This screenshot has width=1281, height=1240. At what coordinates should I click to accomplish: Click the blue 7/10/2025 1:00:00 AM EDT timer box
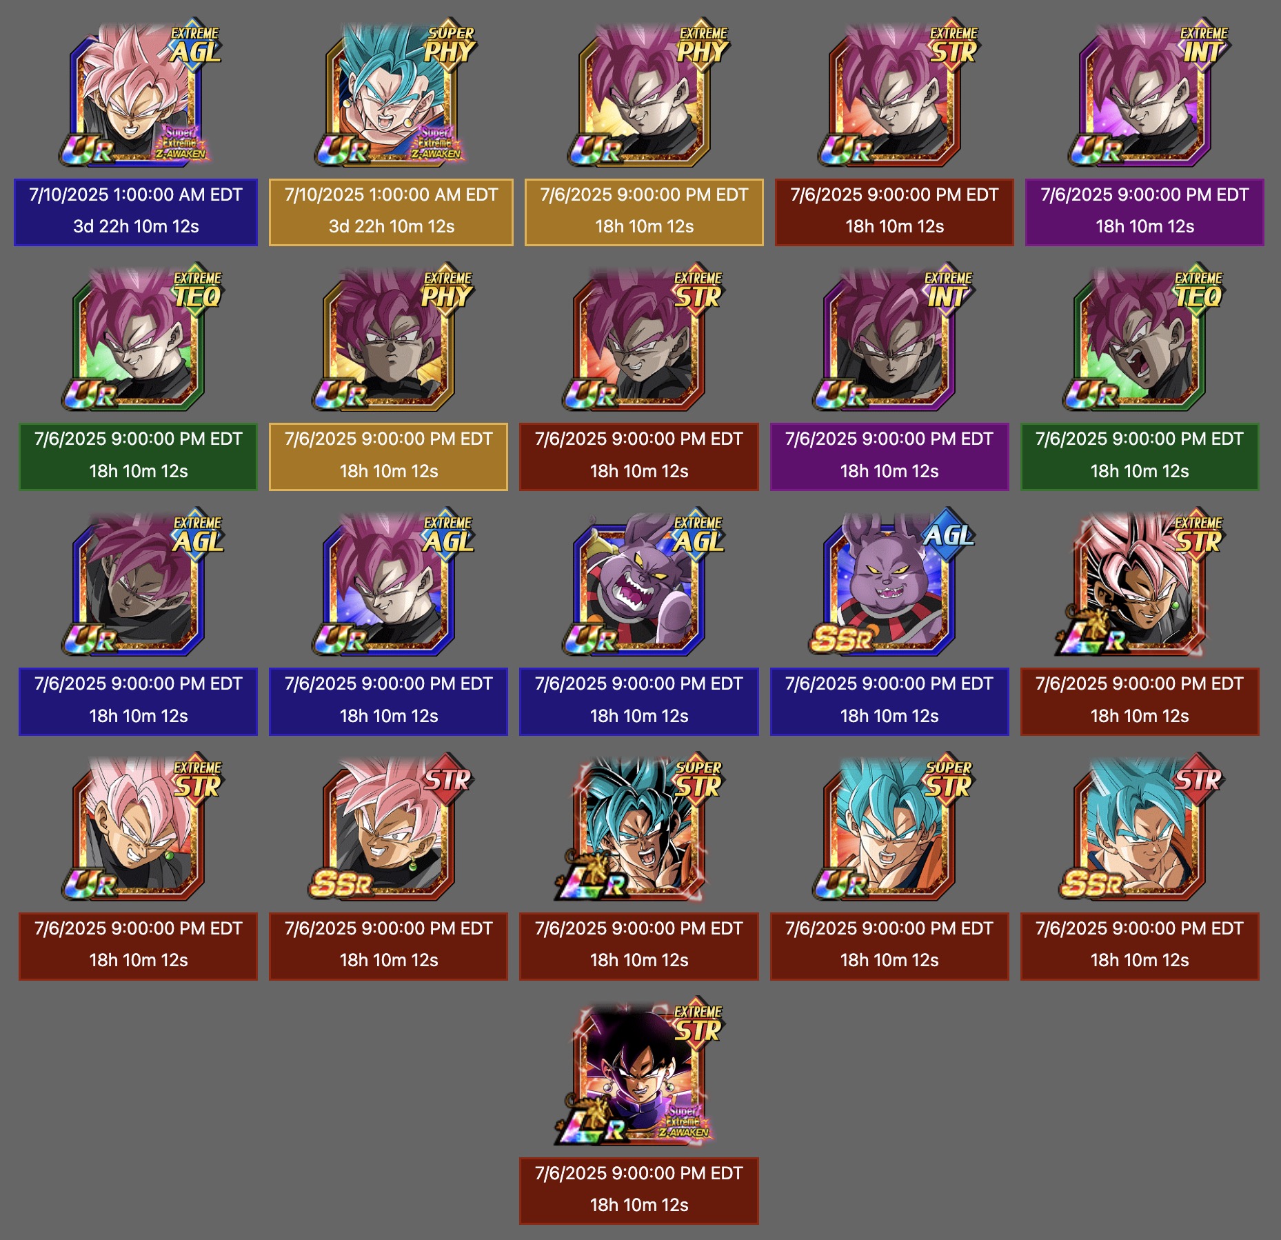coord(136,212)
